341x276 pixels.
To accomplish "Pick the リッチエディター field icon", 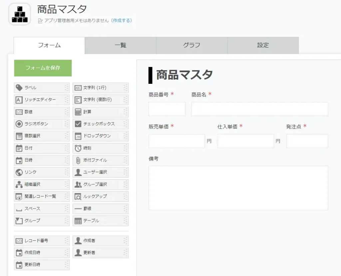I will [x=19, y=100].
